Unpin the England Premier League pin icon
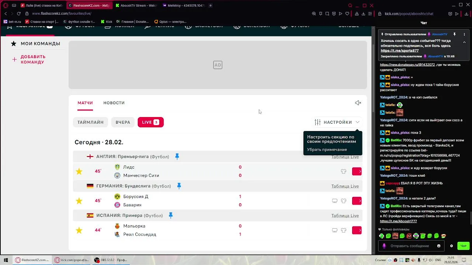 pyautogui.click(x=177, y=156)
